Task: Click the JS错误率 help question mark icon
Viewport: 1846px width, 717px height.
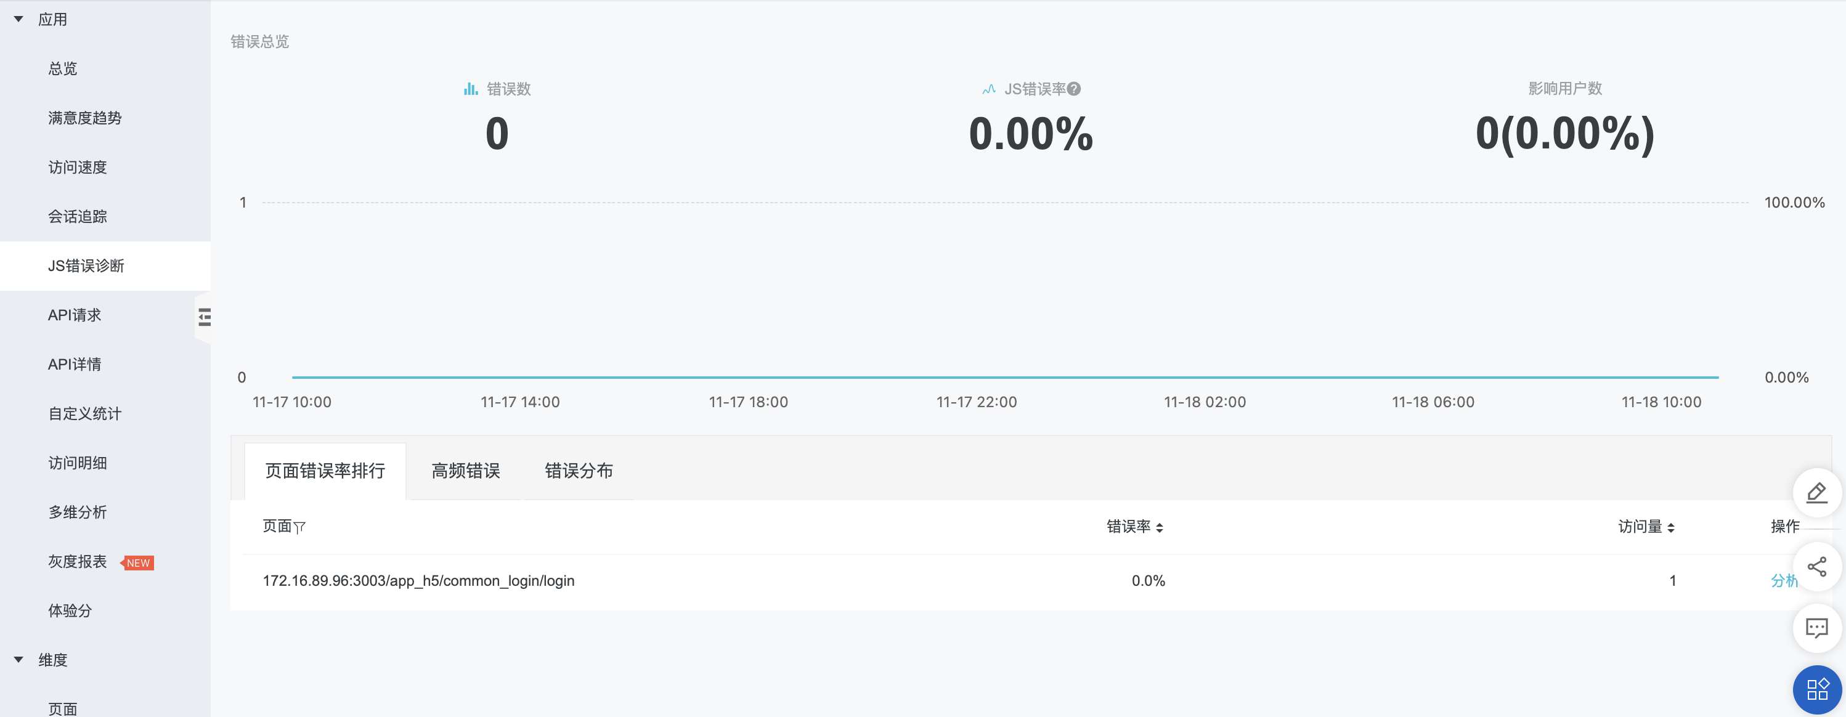Action: (1073, 89)
